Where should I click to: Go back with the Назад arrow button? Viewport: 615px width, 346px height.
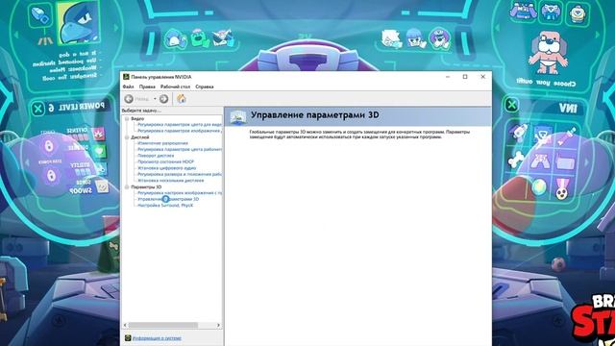tap(129, 99)
